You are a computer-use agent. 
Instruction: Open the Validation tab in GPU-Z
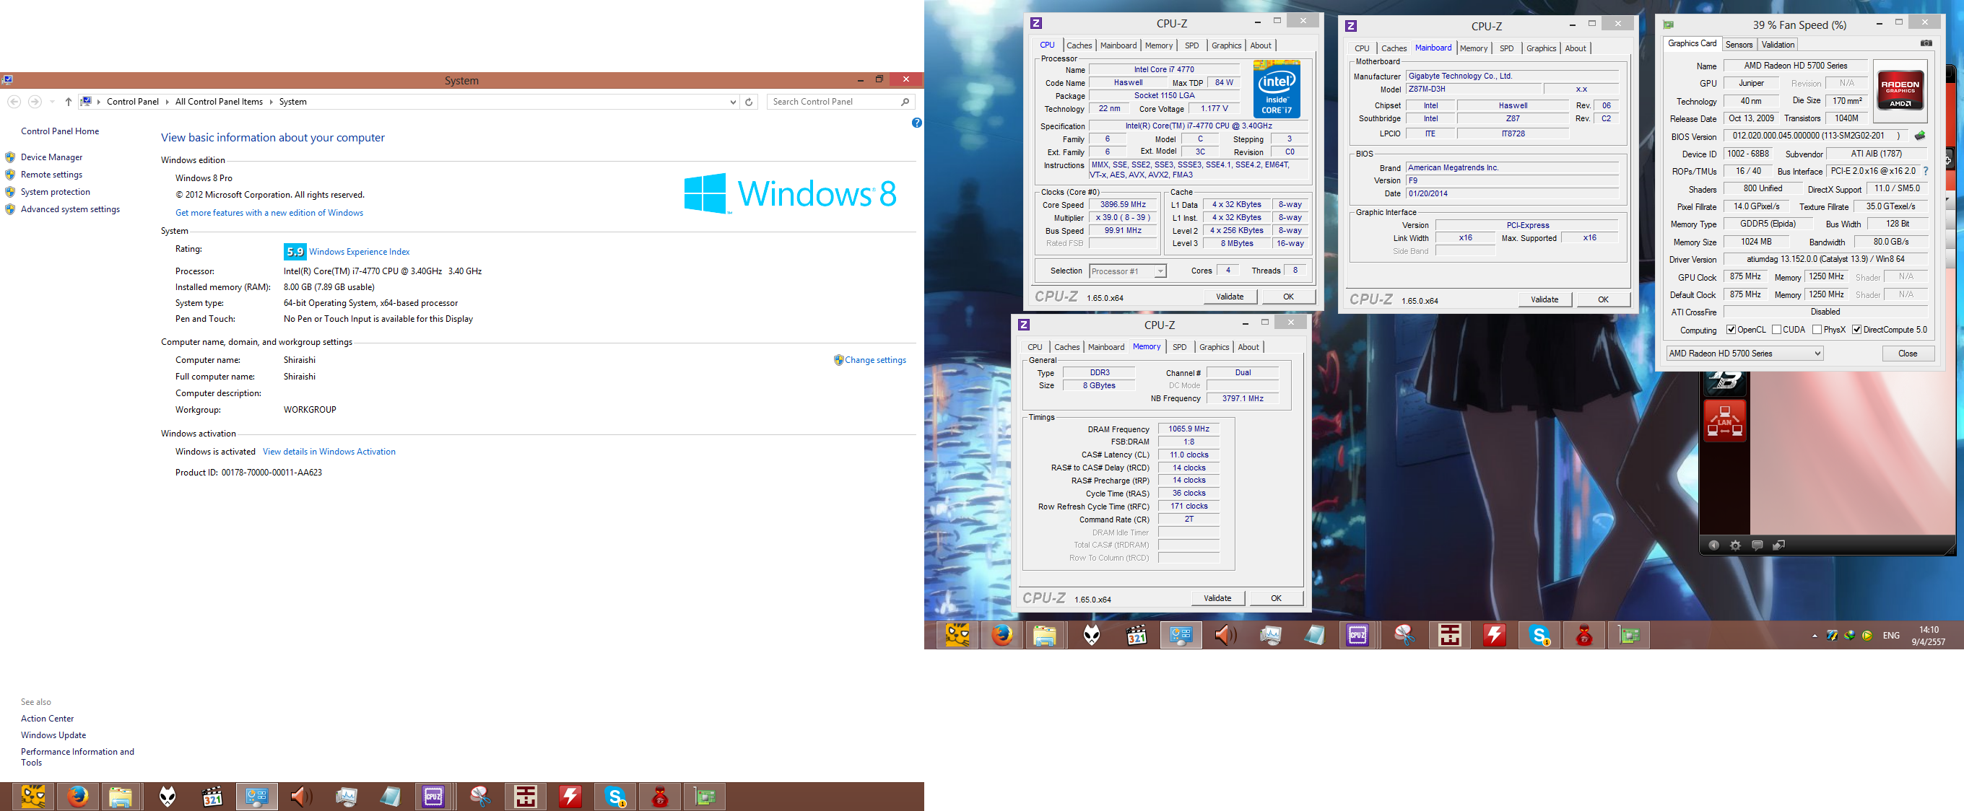1778,44
